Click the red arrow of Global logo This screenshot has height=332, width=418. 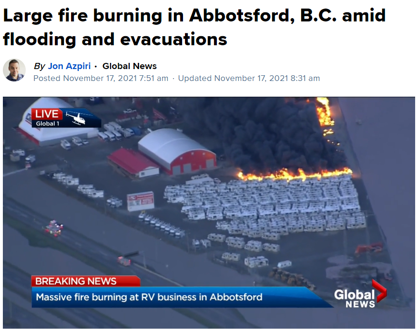[379, 291]
